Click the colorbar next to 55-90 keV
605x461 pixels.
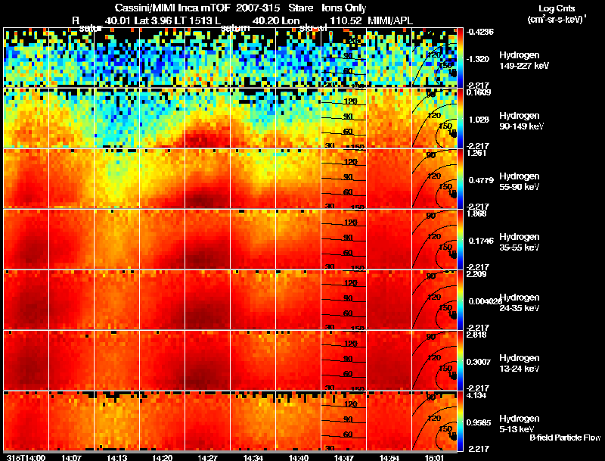460,179
